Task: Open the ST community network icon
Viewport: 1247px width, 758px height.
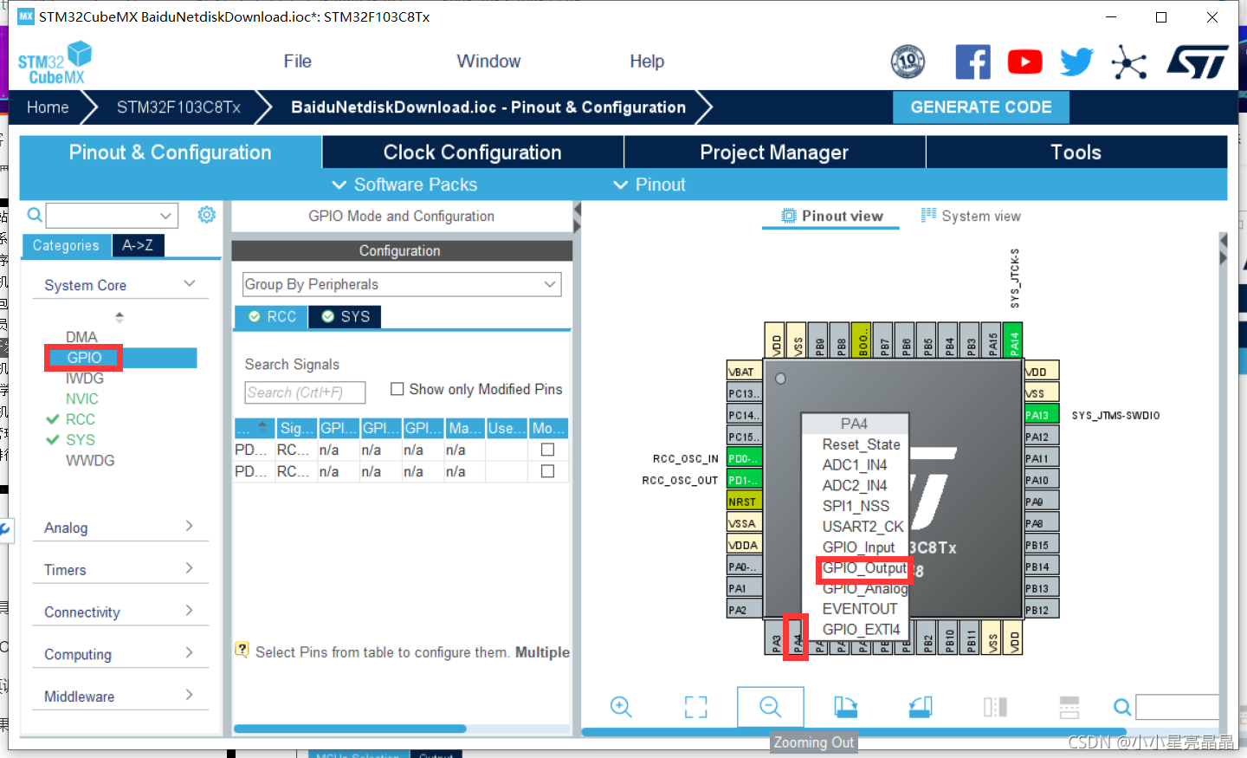Action: pos(1129,62)
